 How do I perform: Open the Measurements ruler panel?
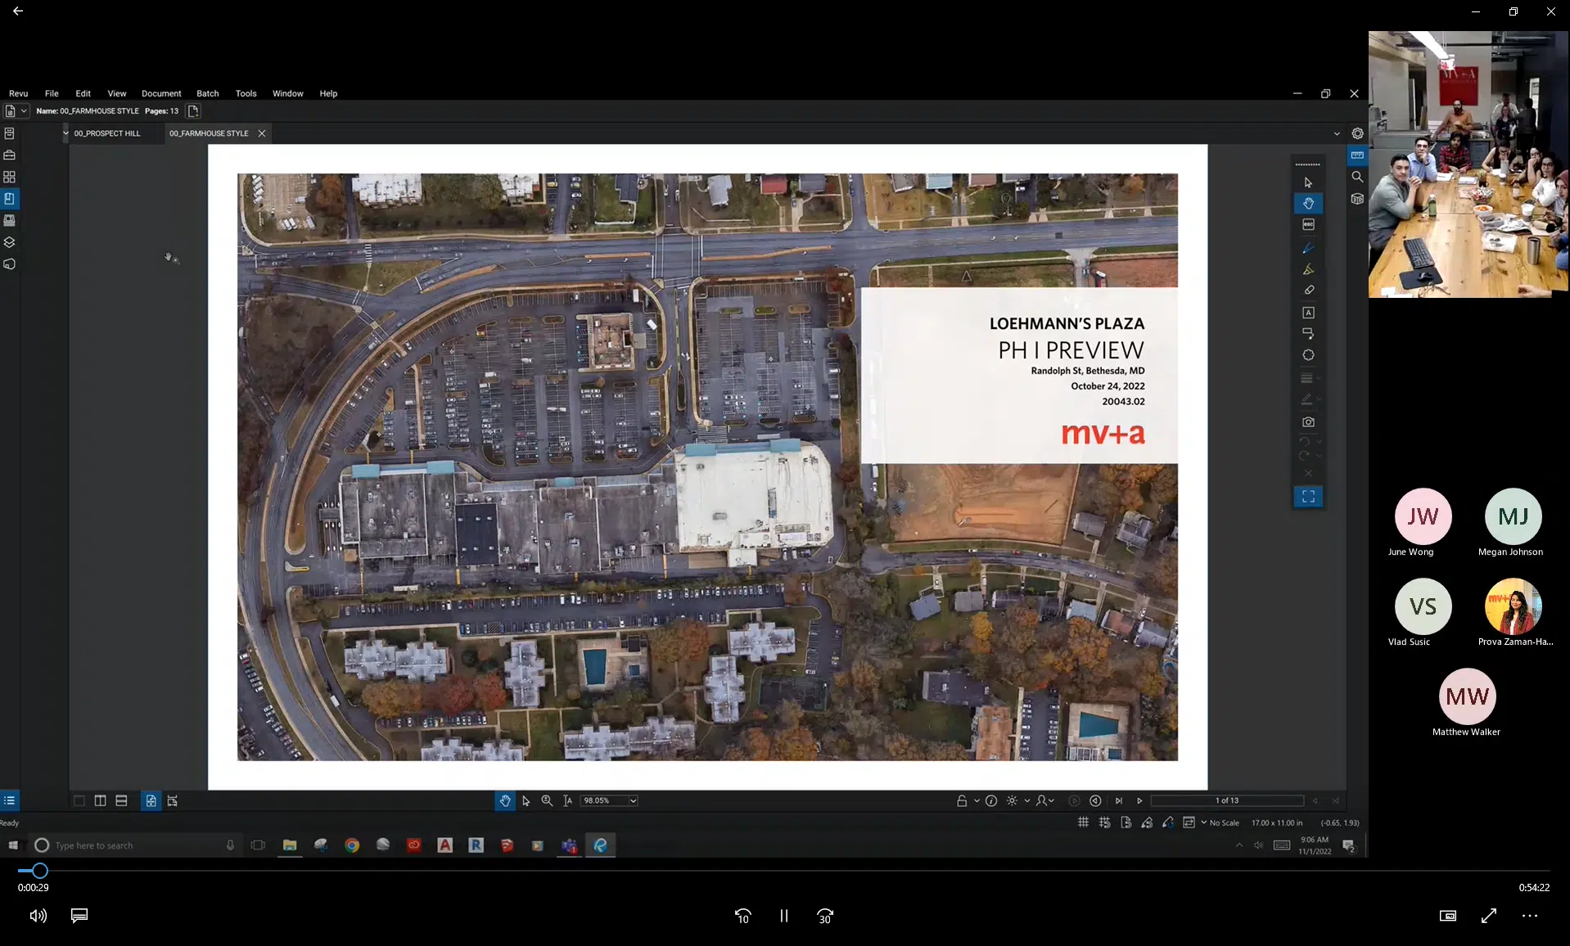[x=1357, y=155]
